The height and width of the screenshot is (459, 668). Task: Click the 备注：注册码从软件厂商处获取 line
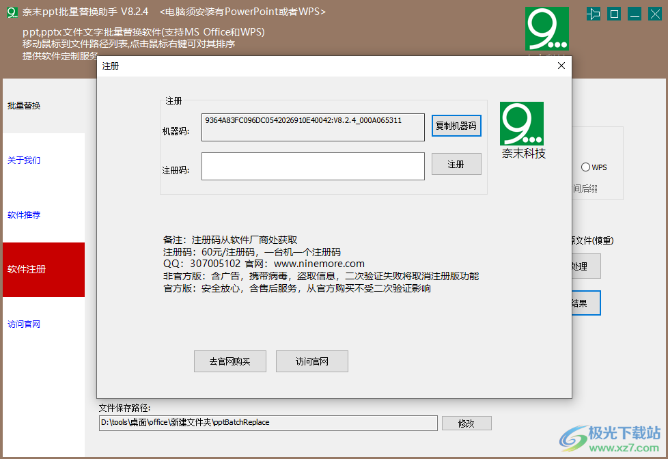(x=230, y=240)
